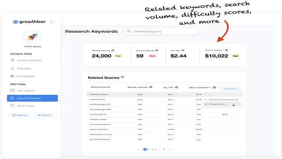Focus the marketing agency keyword search field
The width and height of the screenshot is (282, 159).
tap(161, 31)
